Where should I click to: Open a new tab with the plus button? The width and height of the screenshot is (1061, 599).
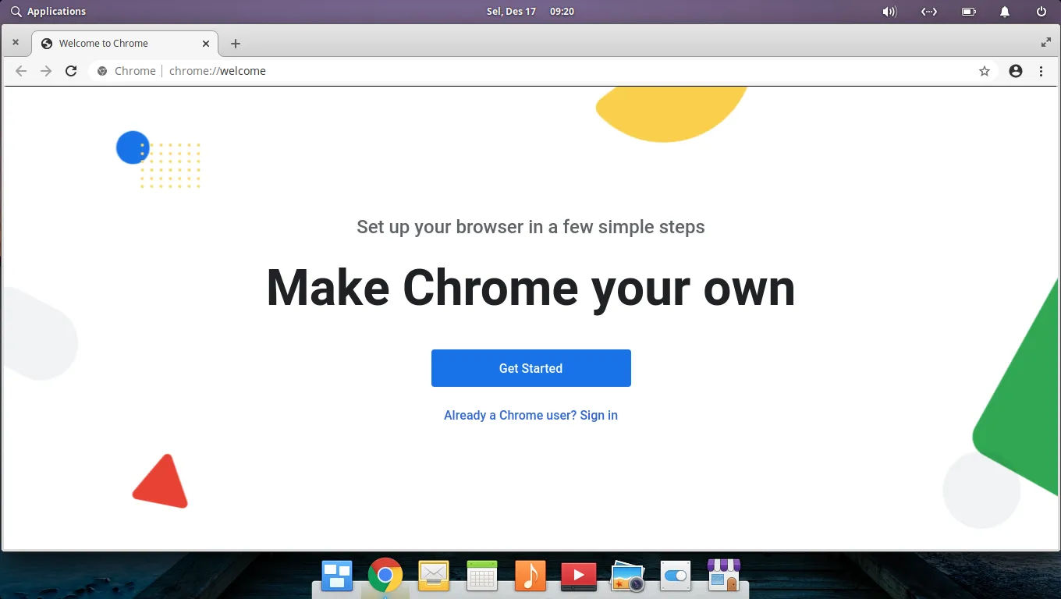click(x=236, y=44)
